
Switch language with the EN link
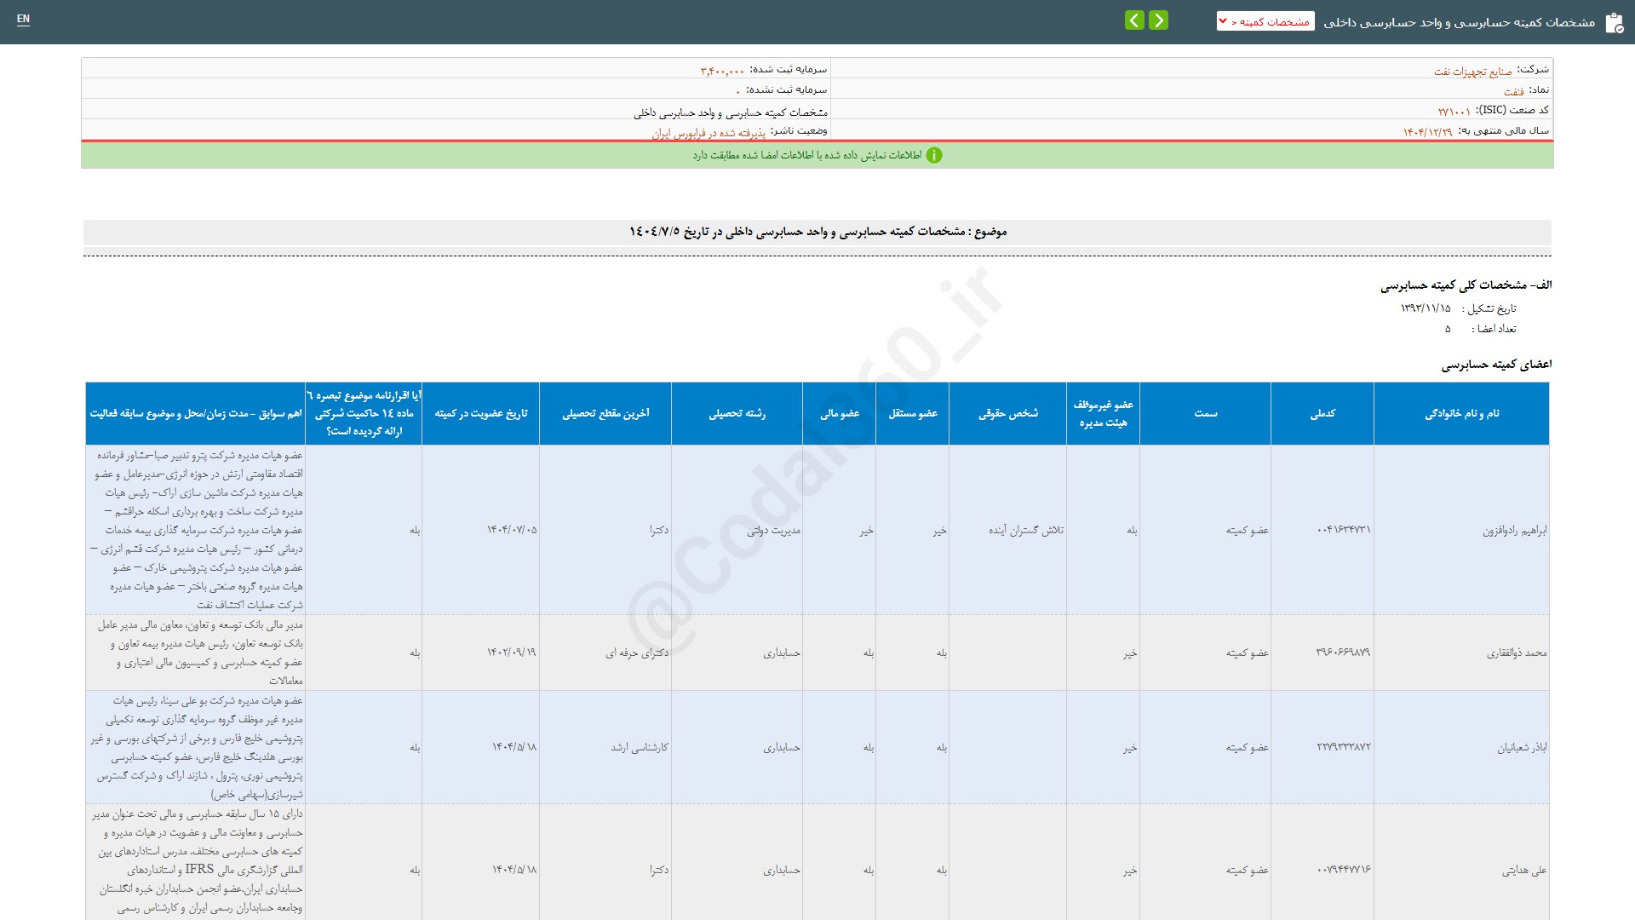coord(23,19)
